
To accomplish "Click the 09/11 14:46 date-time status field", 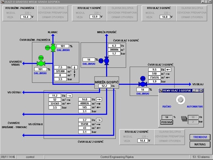I will coord(8,157).
